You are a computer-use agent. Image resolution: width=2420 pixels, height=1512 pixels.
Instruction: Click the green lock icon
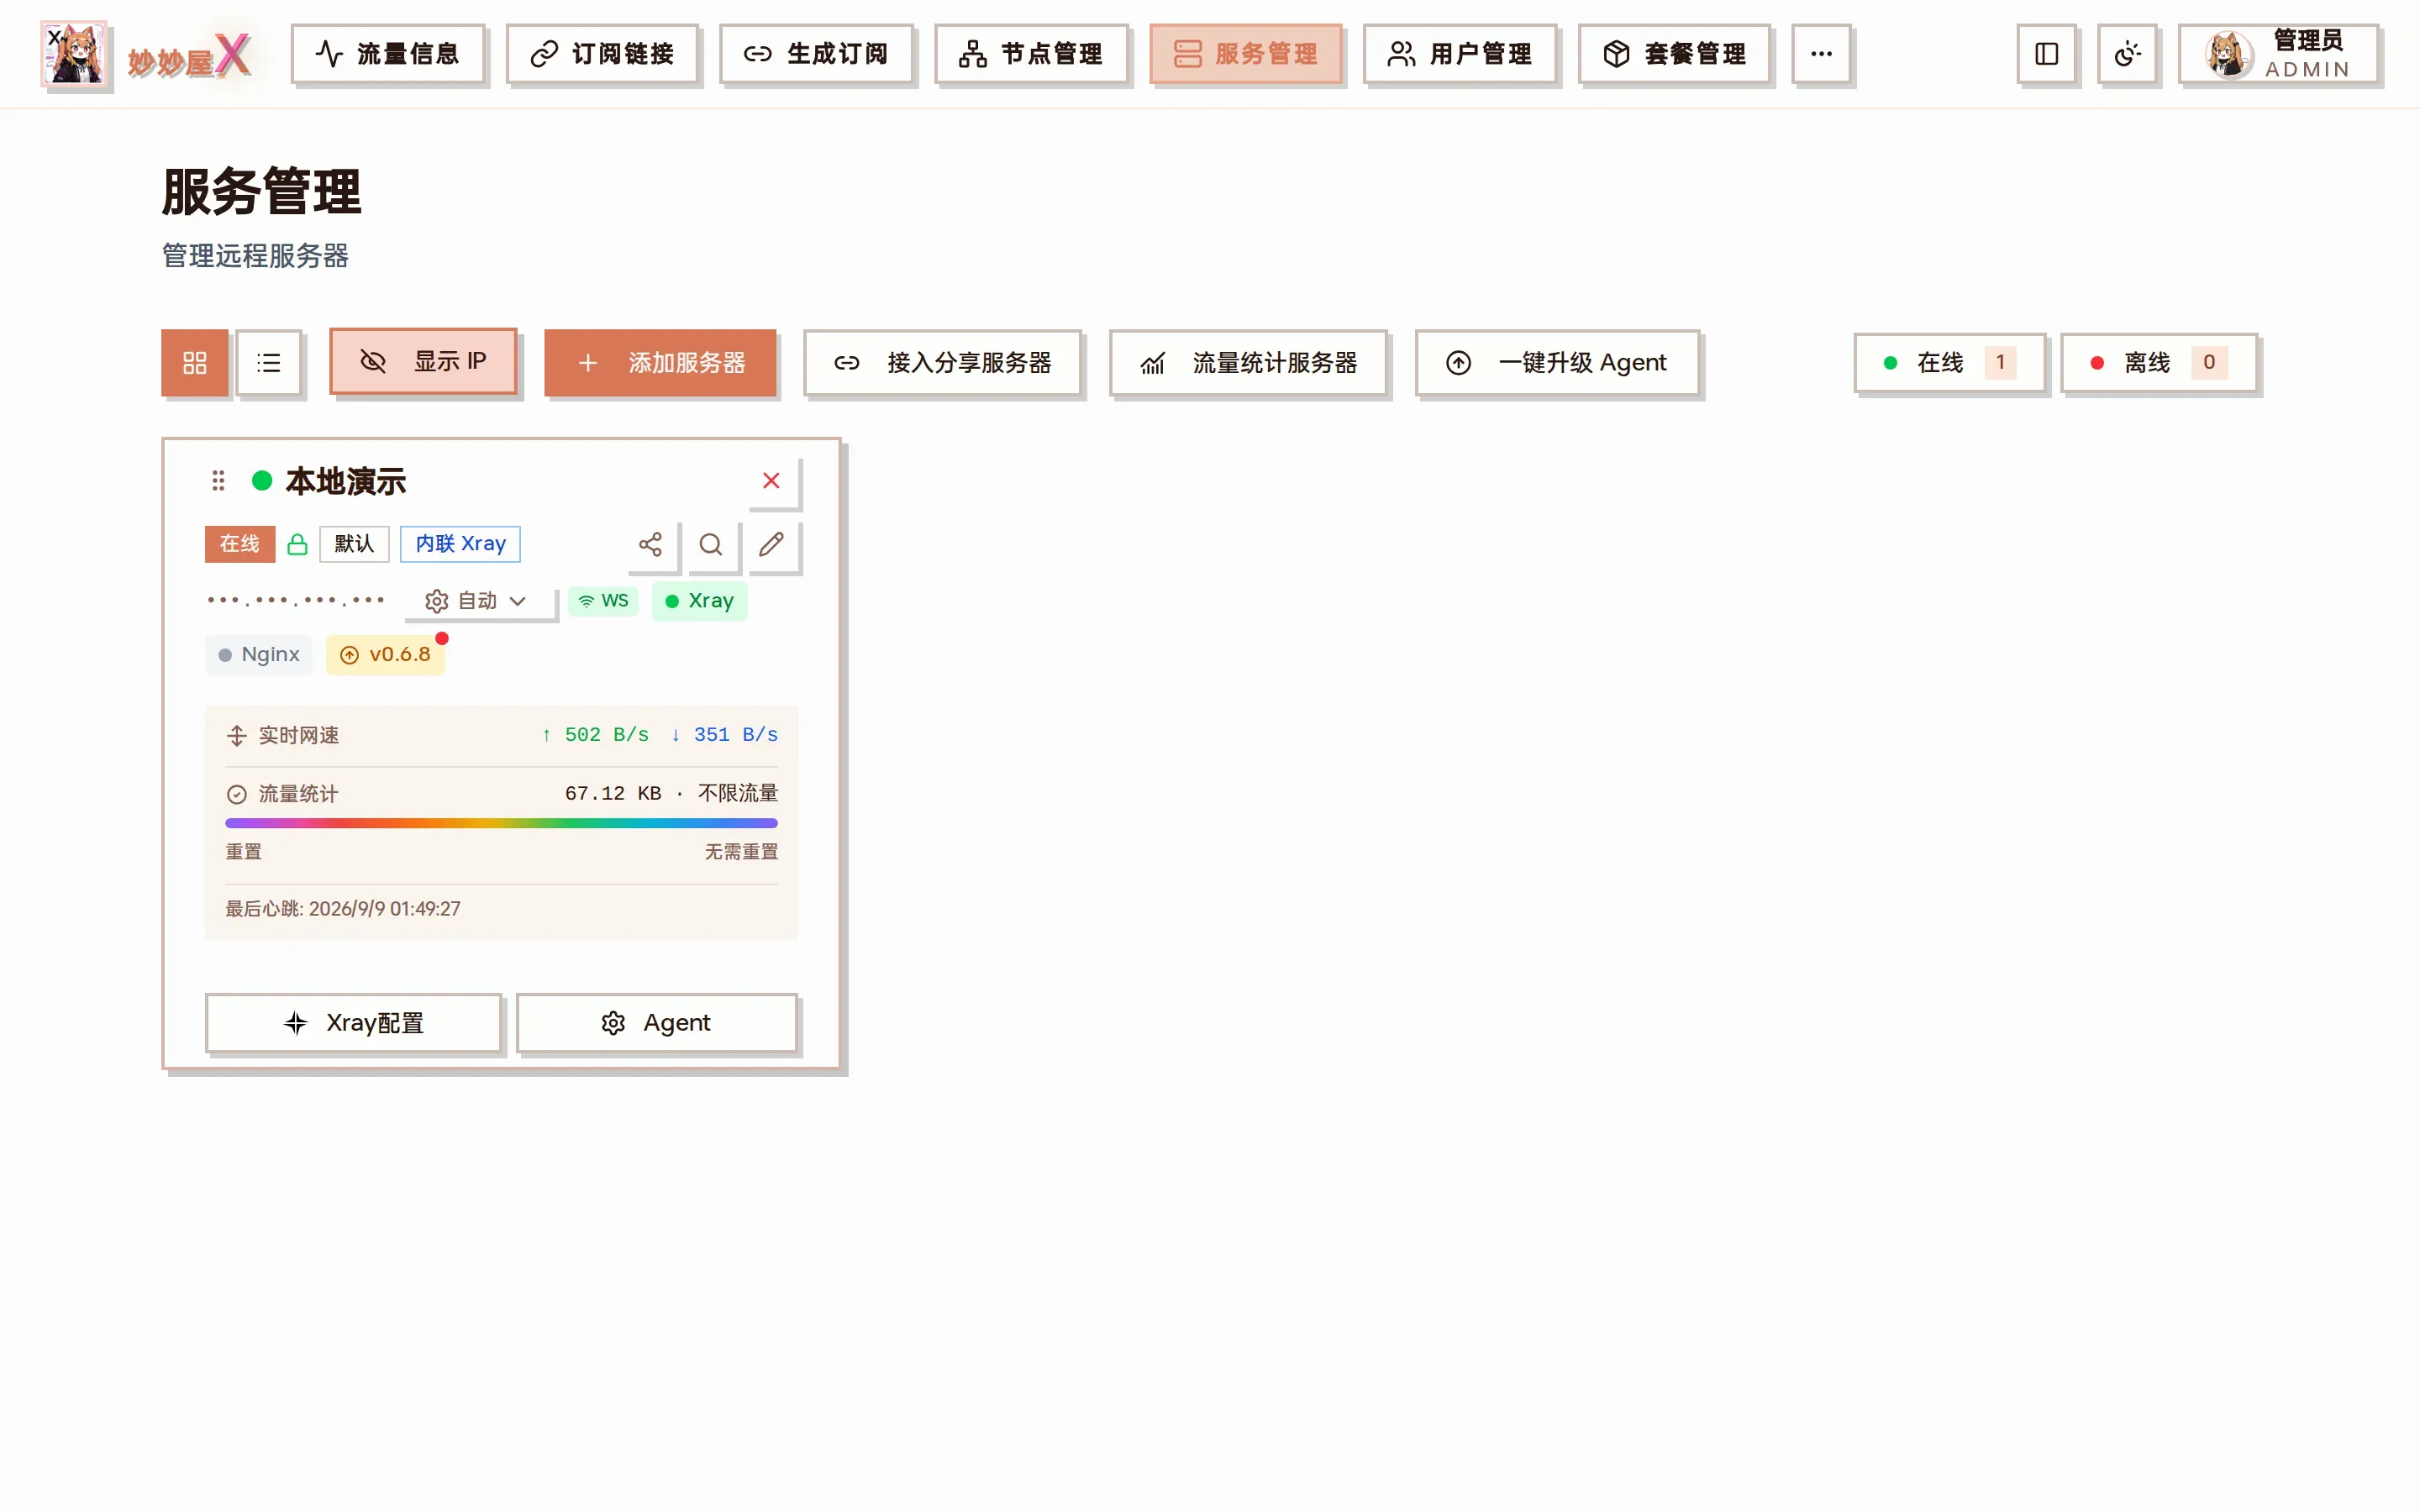297,544
